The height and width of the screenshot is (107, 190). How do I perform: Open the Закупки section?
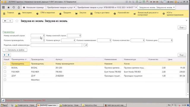[x=83, y=12]
